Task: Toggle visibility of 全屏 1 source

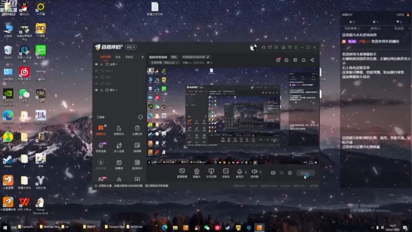Action: 96,64
